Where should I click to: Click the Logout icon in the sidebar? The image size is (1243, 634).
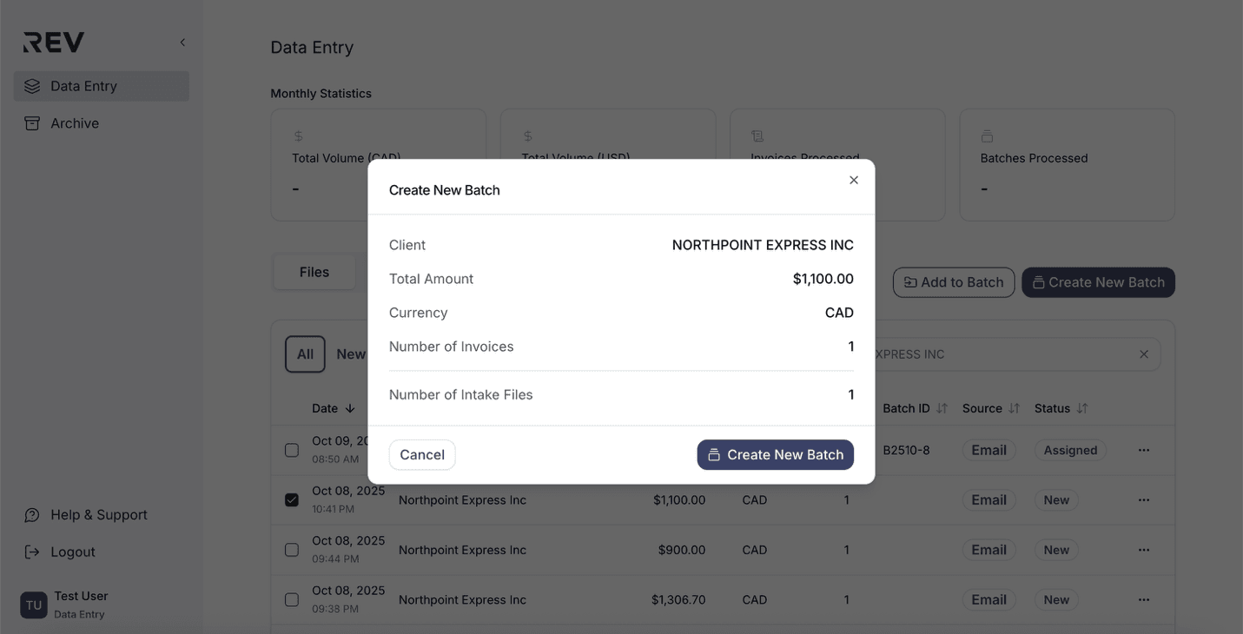(32, 551)
